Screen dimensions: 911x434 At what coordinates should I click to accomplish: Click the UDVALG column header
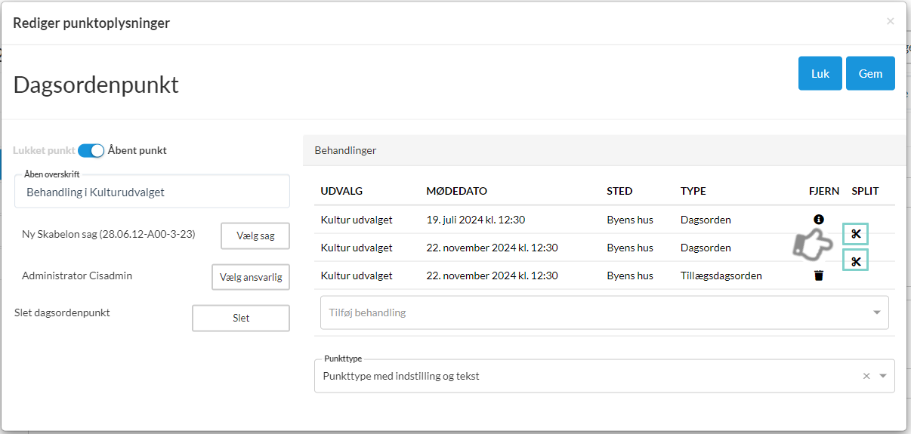pyautogui.click(x=341, y=191)
